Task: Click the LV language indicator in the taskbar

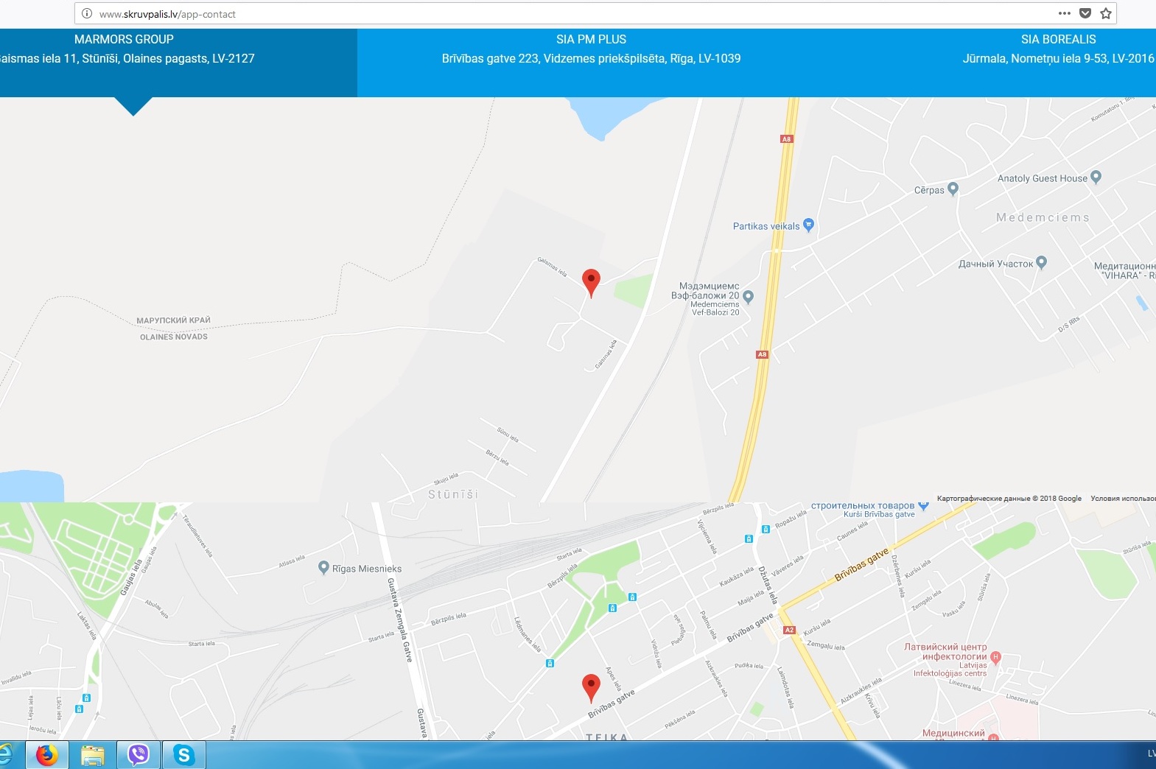Action: tap(1152, 754)
